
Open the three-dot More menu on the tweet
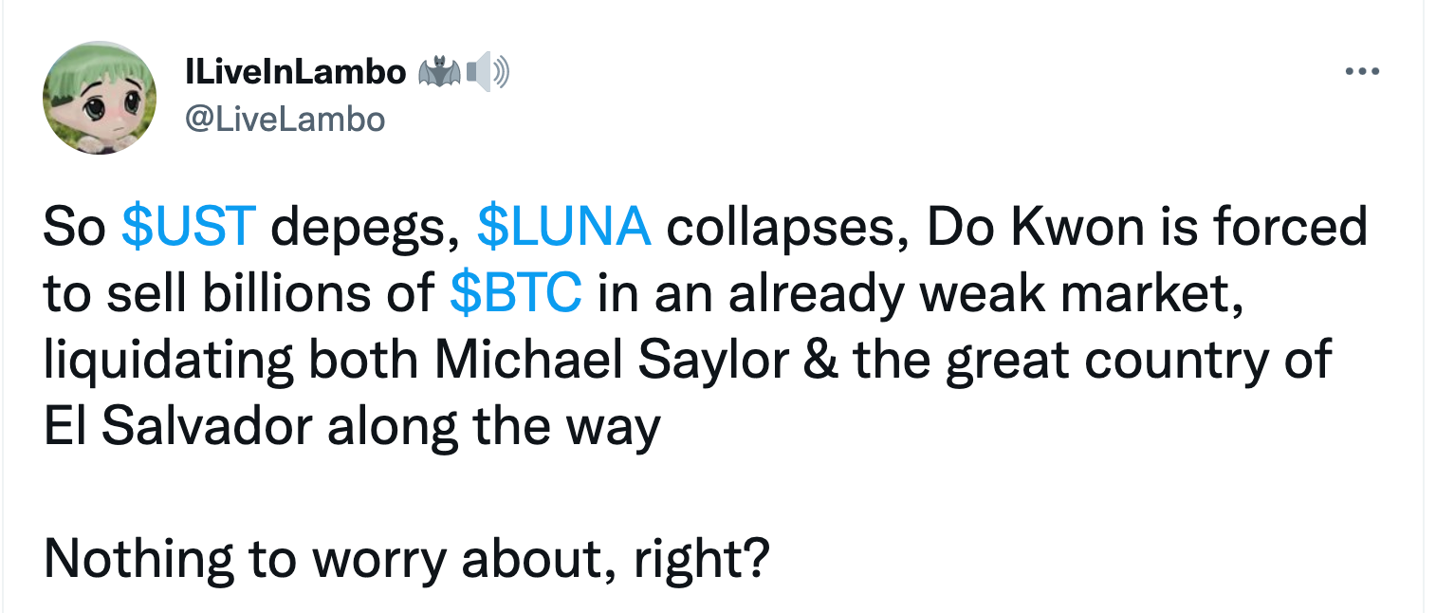coord(1362,71)
